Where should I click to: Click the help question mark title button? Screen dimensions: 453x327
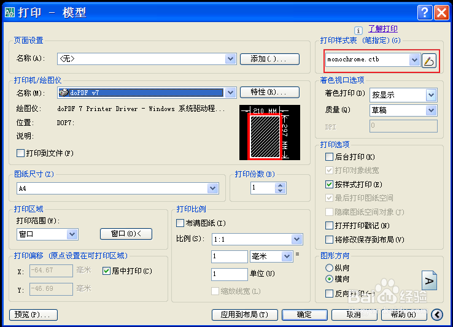[x=425, y=13]
